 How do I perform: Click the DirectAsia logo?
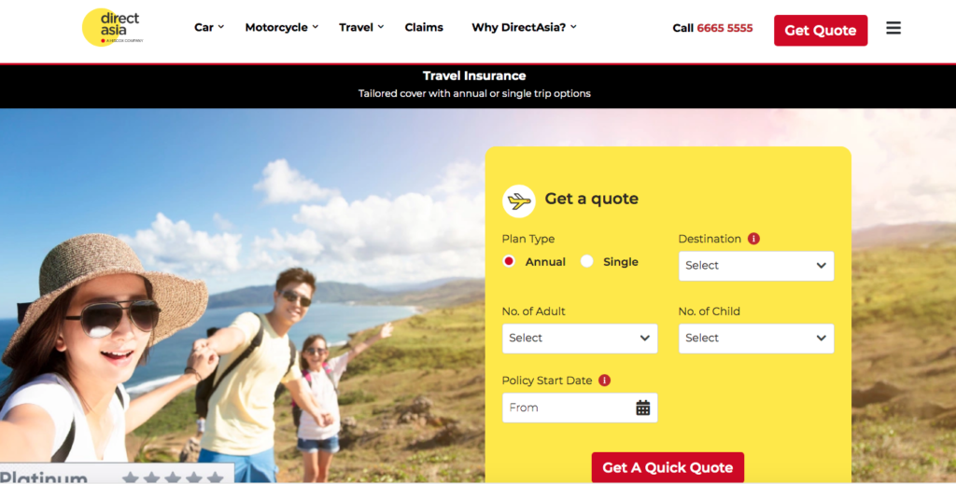coord(113,27)
